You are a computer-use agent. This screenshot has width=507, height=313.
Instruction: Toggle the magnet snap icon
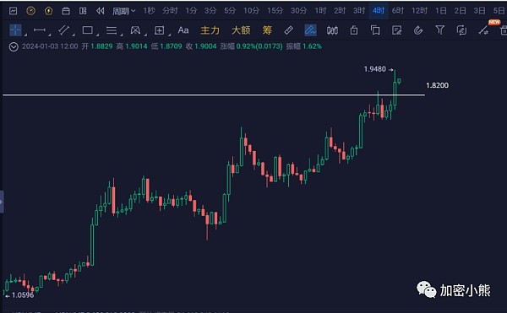point(418,30)
